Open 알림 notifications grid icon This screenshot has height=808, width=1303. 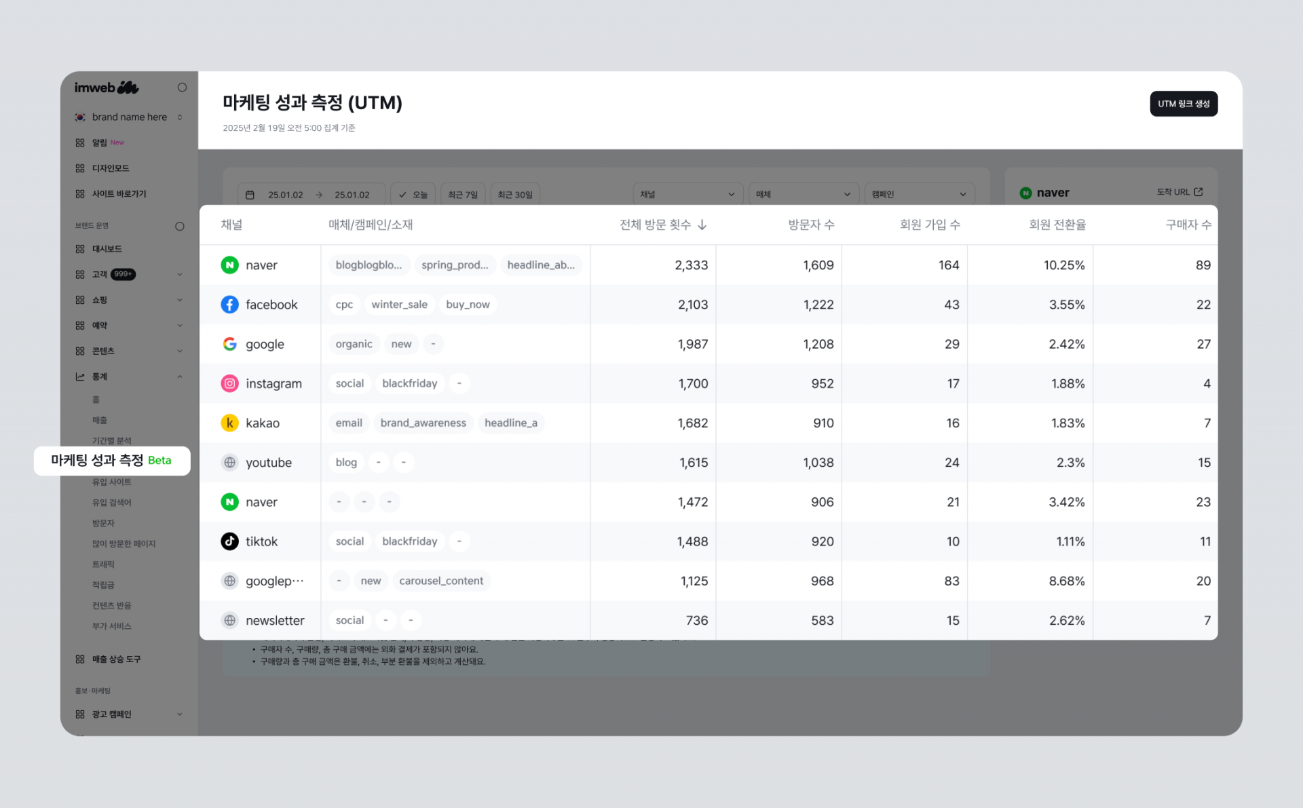pos(80,142)
